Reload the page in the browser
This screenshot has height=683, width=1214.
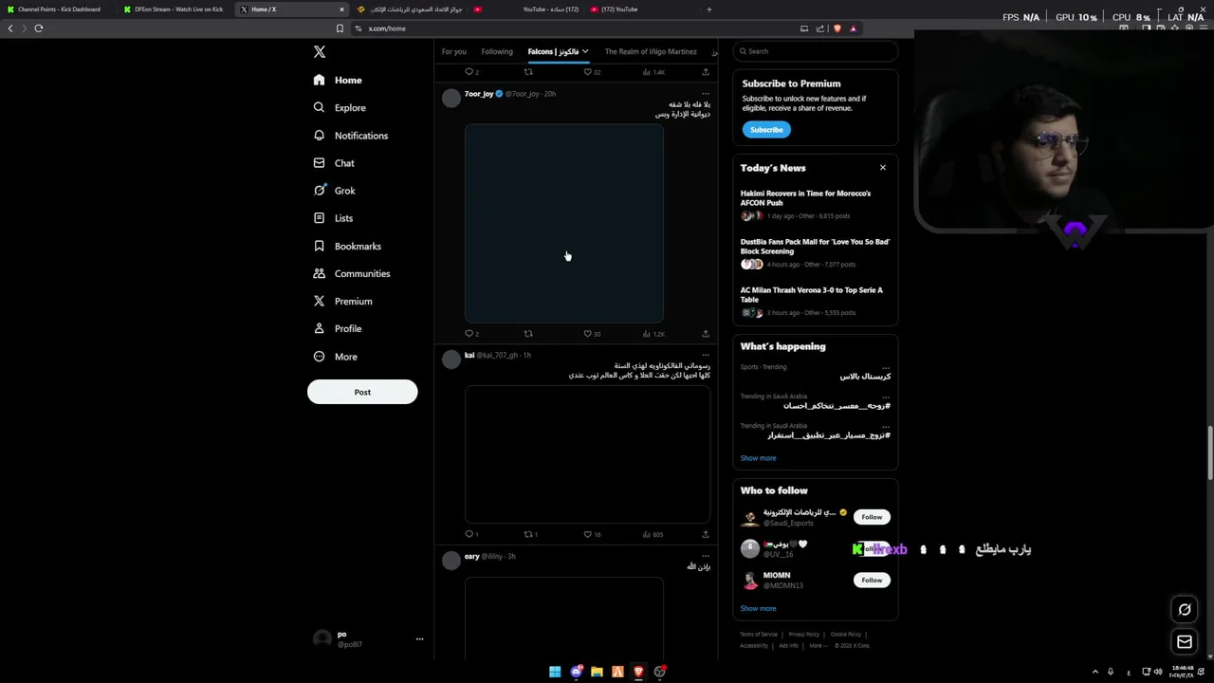tap(39, 28)
